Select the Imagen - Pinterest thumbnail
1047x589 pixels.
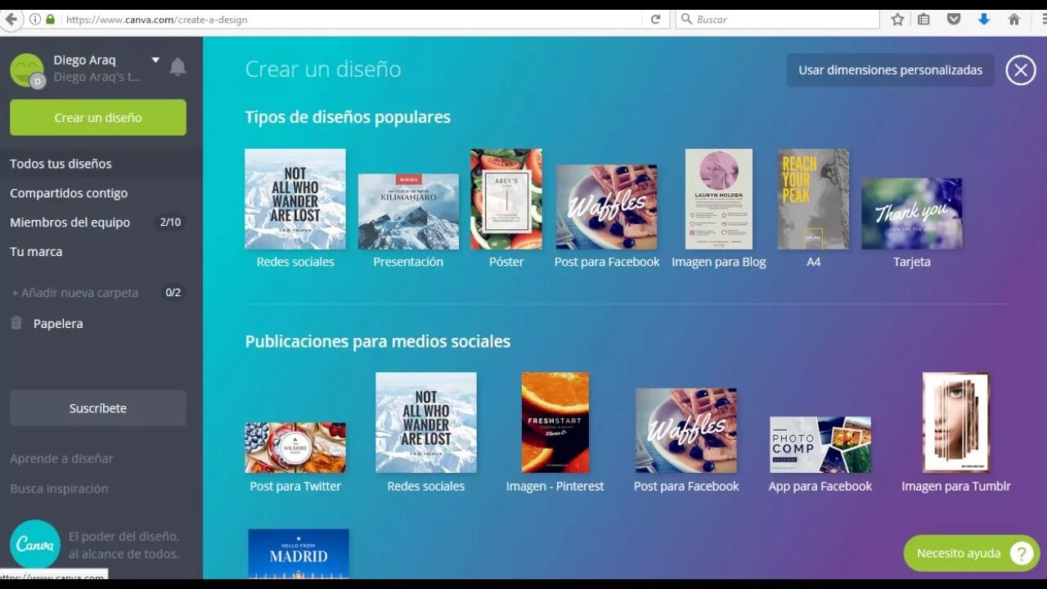(x=555, y=423)
